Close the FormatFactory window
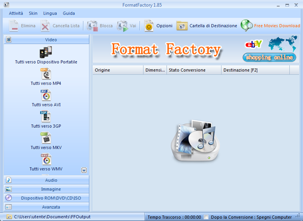Viewport: 303px width, 221px height. click(x=296, y=5)
